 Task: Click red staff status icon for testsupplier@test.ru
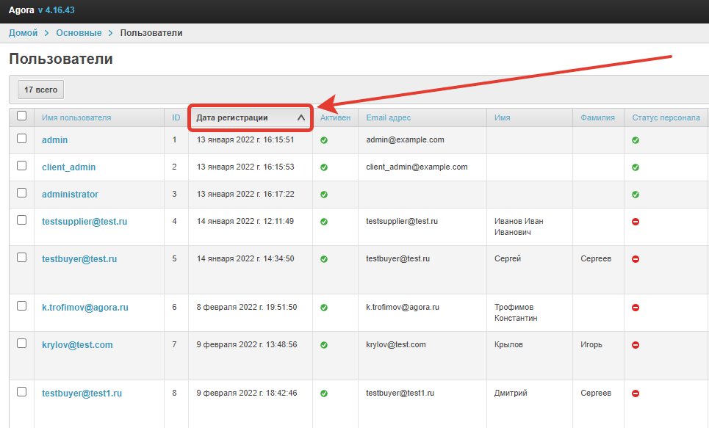pos(636,222)
